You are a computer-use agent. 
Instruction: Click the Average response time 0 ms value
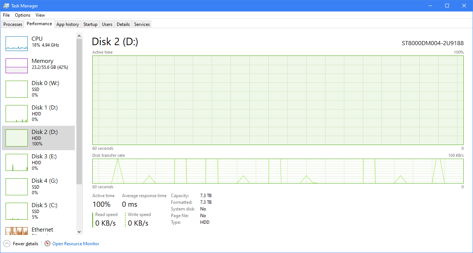(x=130, y=204)
